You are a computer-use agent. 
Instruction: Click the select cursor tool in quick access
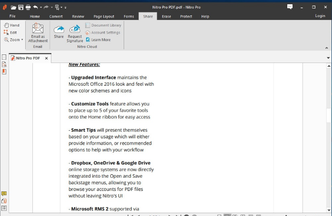click(57, 8)
